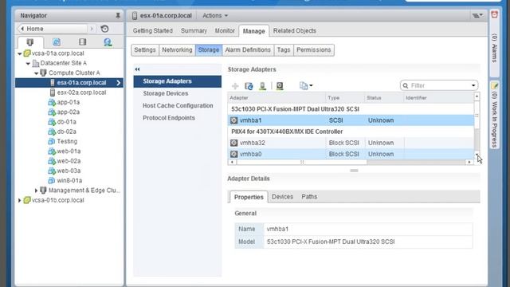The image size is (510, 287).
Task: Collapse Datacenter Site A node
Action: [29, 64]
